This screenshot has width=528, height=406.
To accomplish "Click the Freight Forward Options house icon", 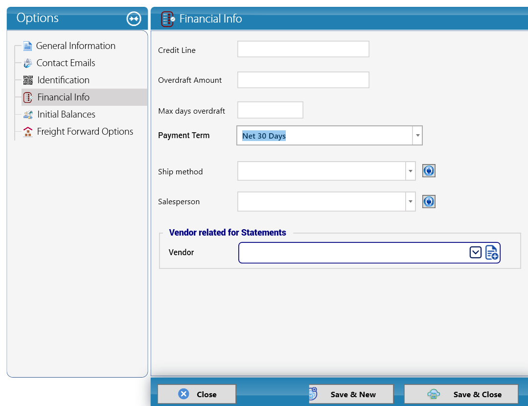I will pos(28,132).
